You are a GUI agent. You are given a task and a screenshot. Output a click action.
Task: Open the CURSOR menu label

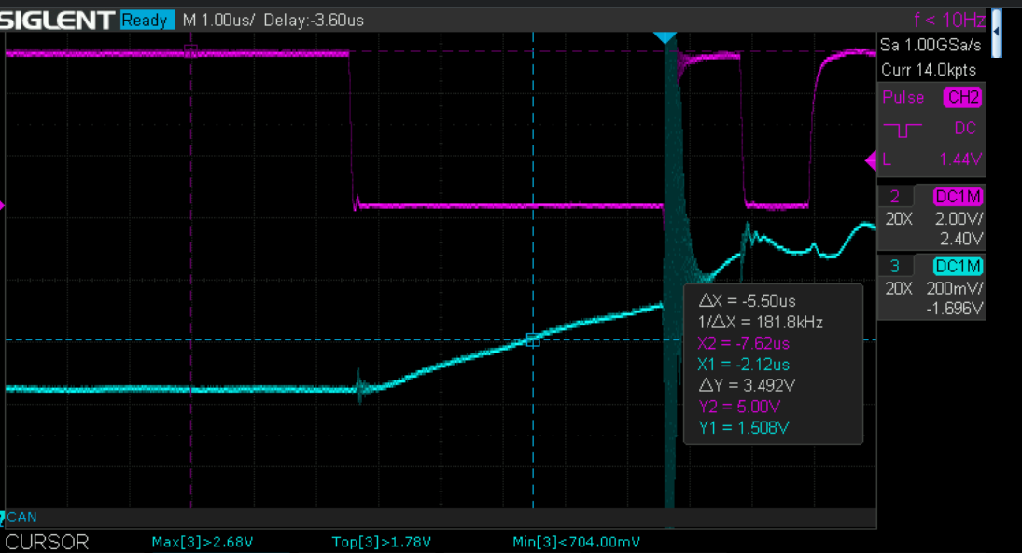coord(49,542)
